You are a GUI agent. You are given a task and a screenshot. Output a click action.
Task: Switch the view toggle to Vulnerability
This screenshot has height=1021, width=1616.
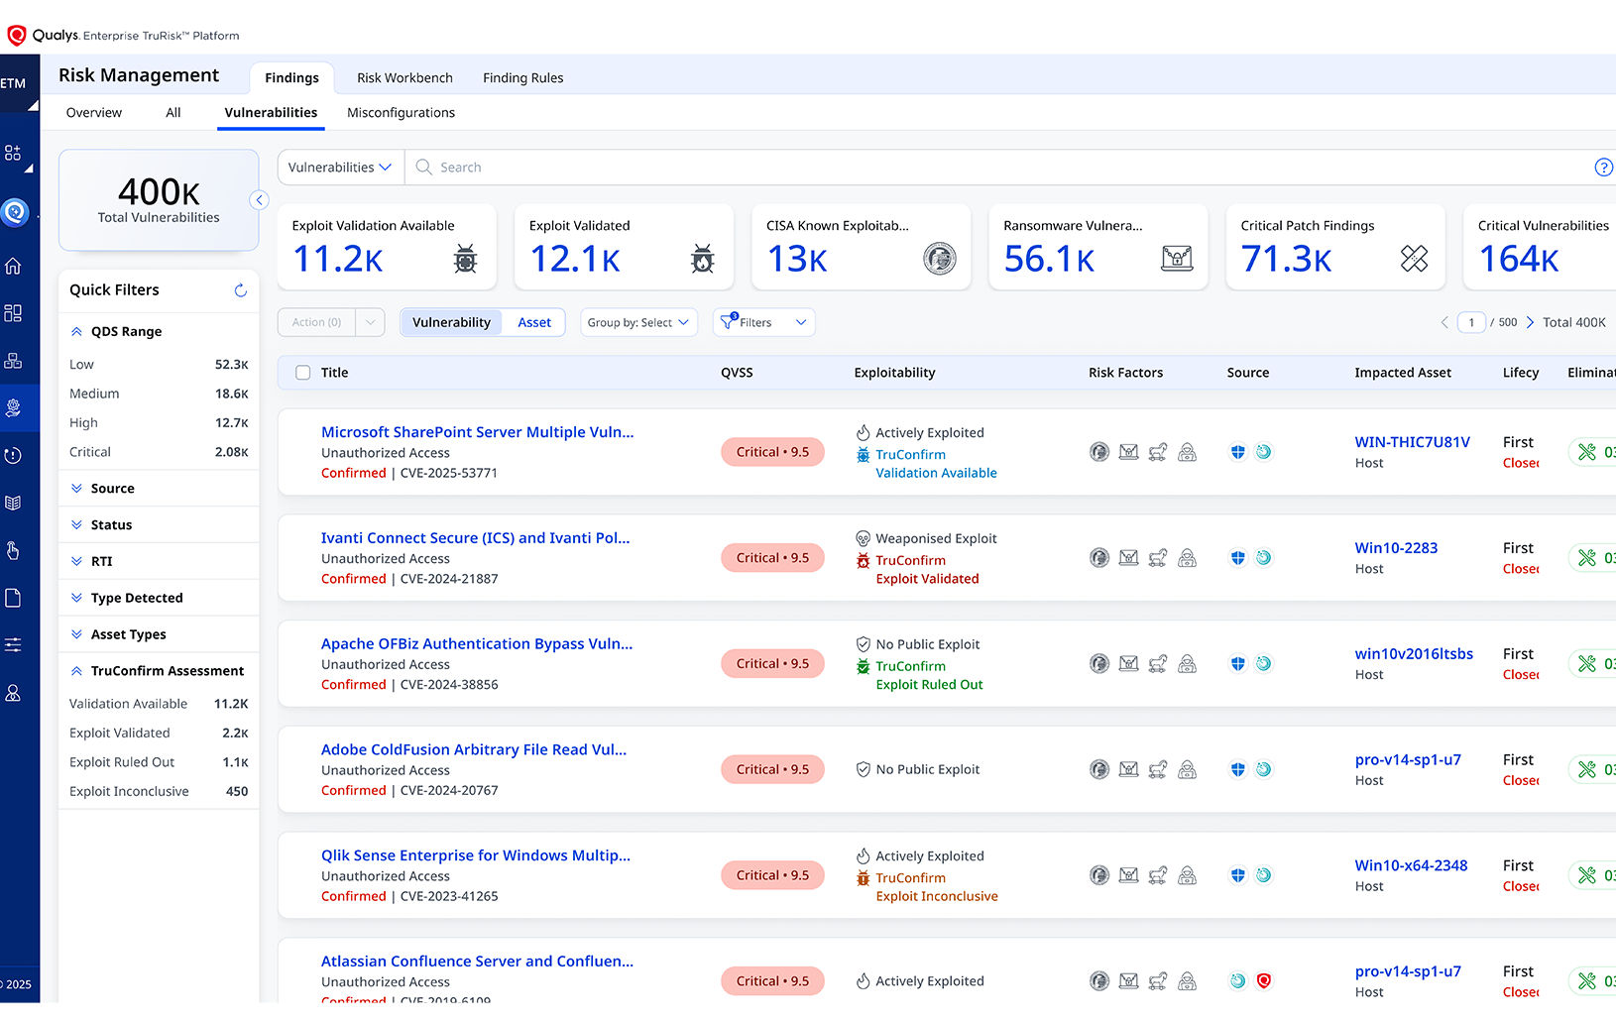click(451, 322)
